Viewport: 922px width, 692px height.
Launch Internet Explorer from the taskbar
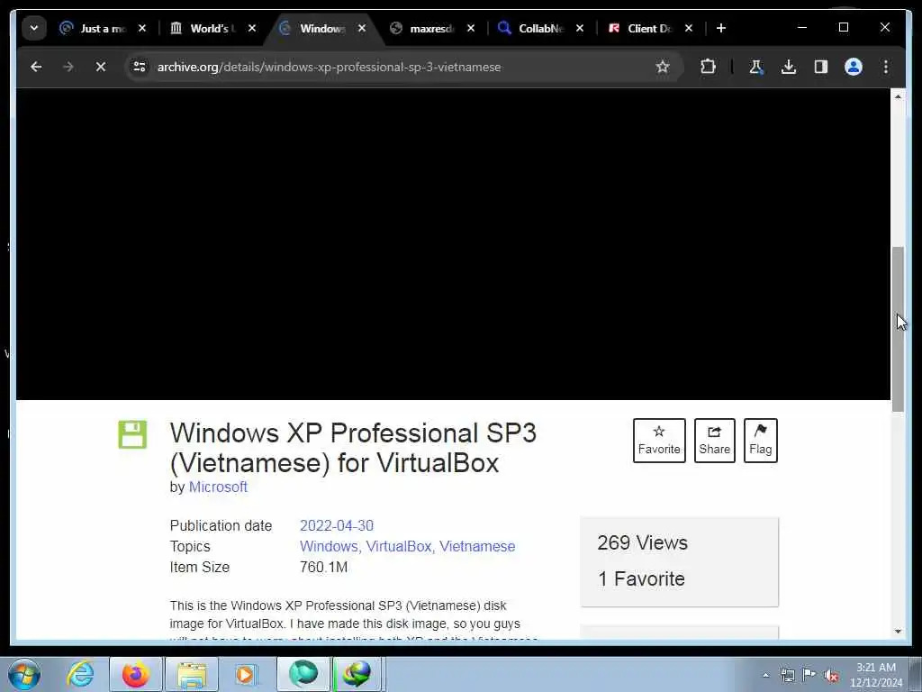(x=80, y=674)
